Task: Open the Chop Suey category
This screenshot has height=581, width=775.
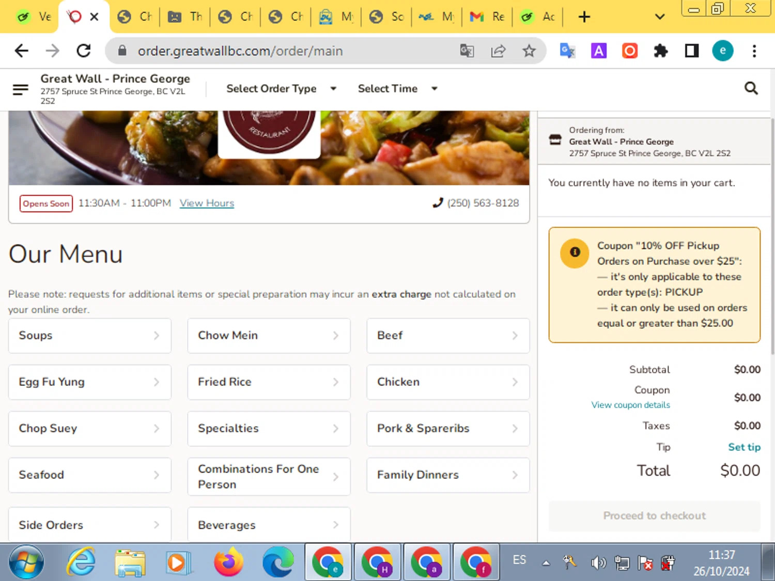Action: coord(90,429)
